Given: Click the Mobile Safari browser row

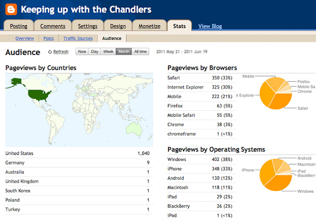Looking at the screenshot, I should (201, 115).
